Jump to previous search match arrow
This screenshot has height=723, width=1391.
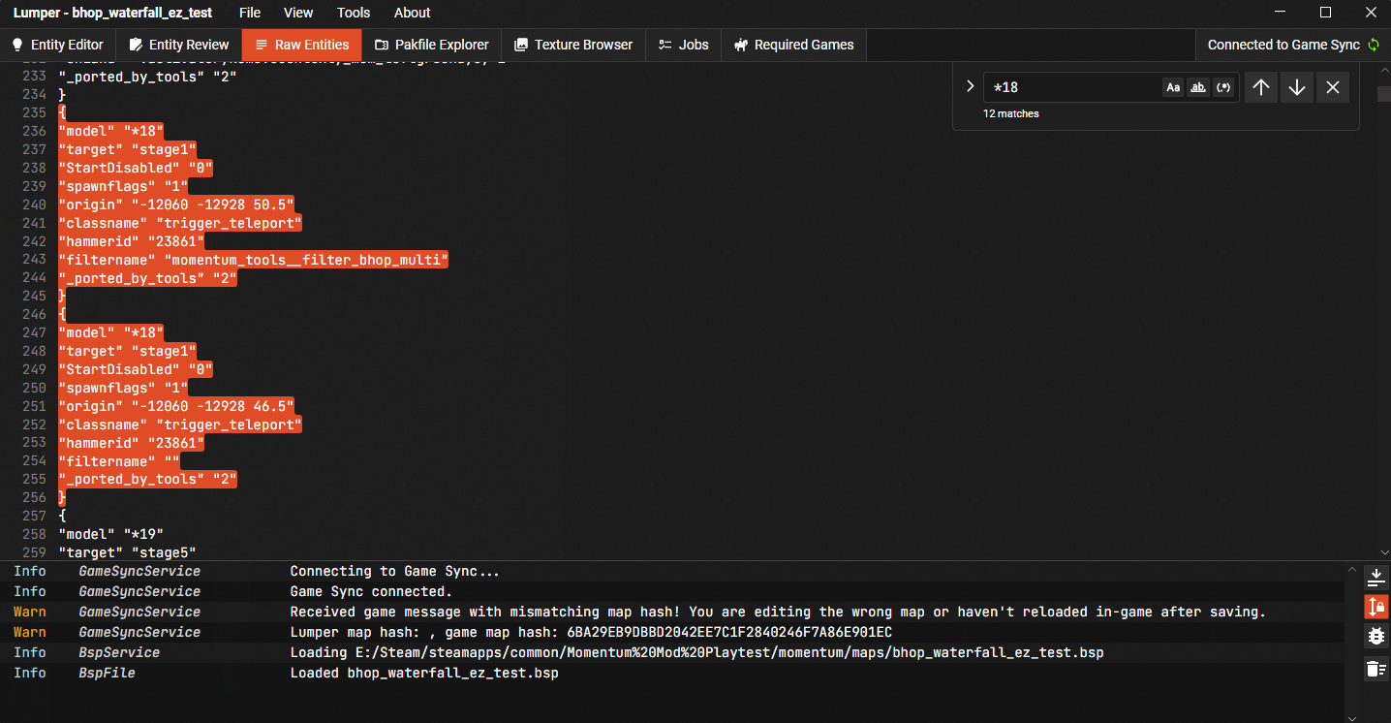1260,87
